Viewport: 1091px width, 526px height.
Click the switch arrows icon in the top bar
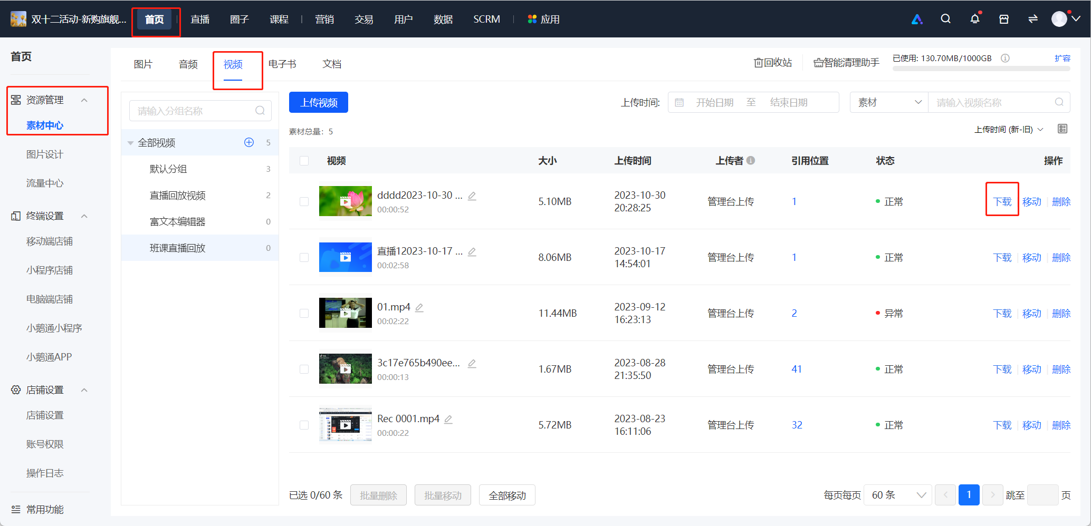pyautogui.click(x=1033, y=19)
